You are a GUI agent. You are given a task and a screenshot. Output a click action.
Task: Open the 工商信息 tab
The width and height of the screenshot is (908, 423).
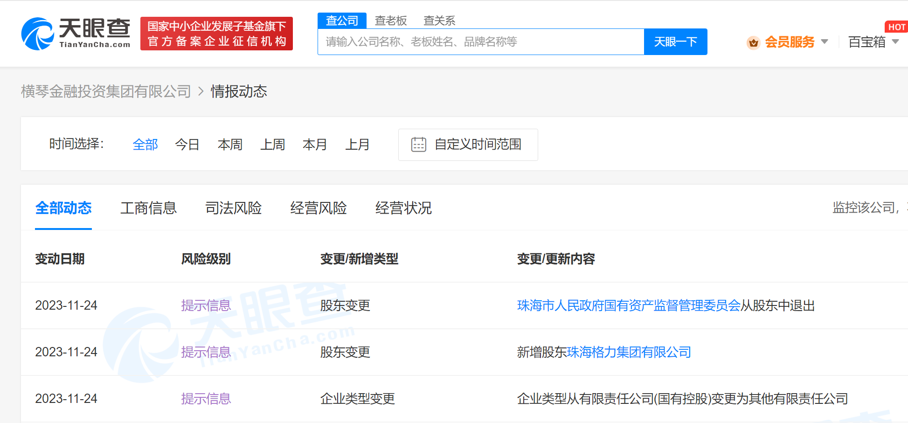pos(149,208)
